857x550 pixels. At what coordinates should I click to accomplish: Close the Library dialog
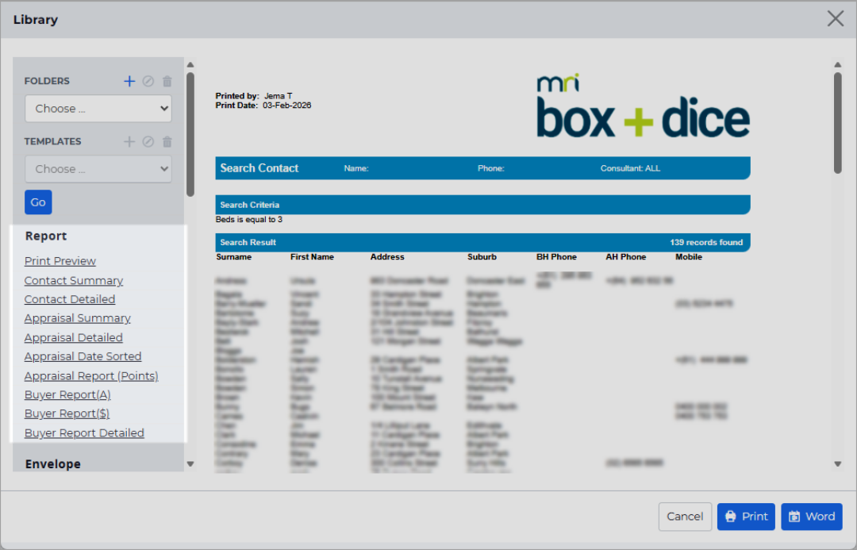835,18
